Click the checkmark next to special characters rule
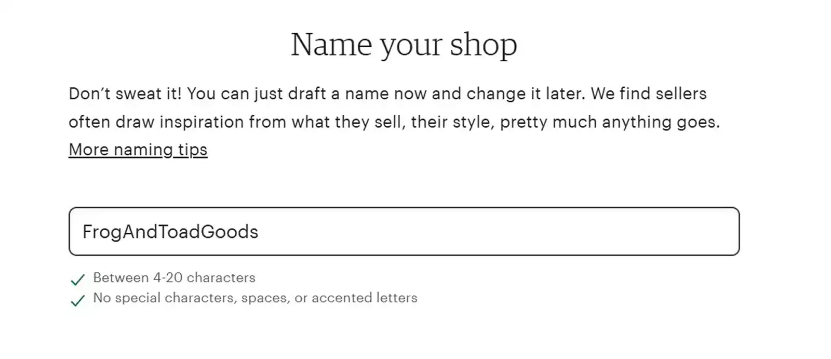The image size is (831, 359). [x=77, y=300]
